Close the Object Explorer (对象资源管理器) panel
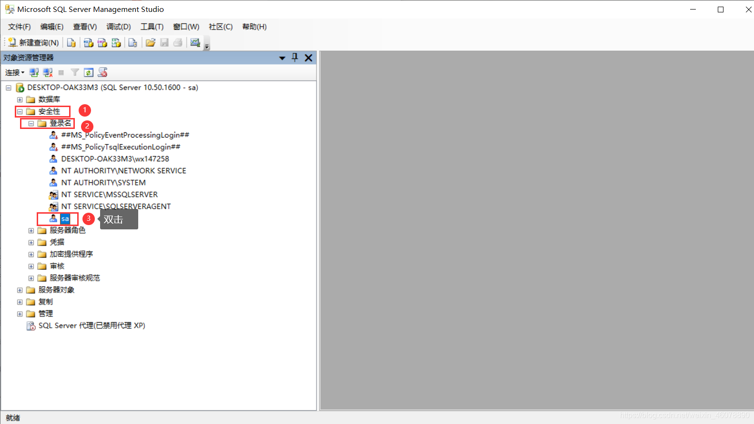The image size is (754, 424). click(308, 58)
